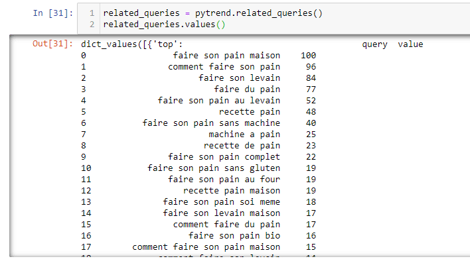The image size is (470, 269).
Task: Click 'faire son pain sans machine' row
Action: 211,123
